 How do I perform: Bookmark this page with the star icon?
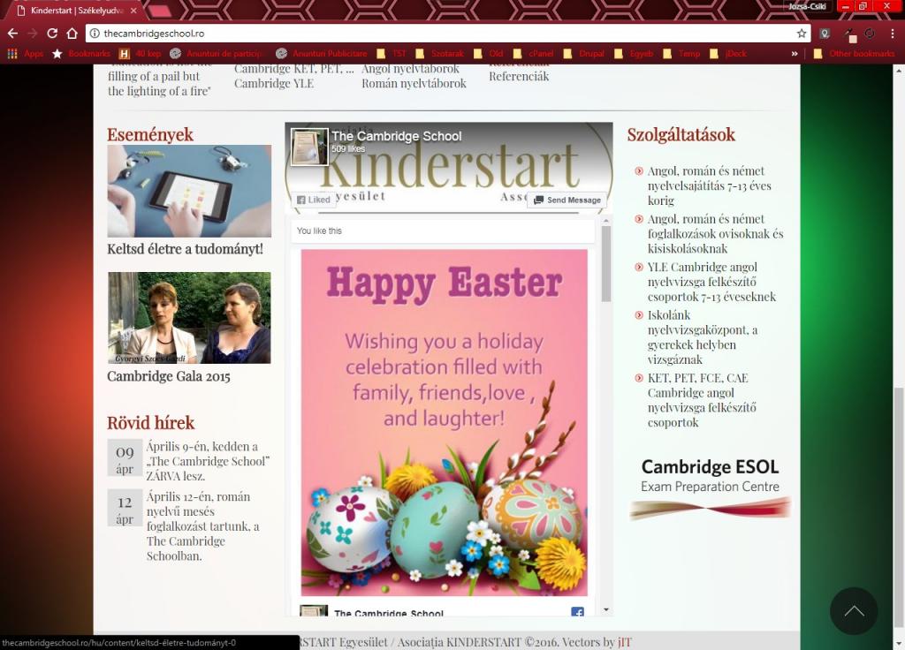pyautogui.click(x=802, y=34)
